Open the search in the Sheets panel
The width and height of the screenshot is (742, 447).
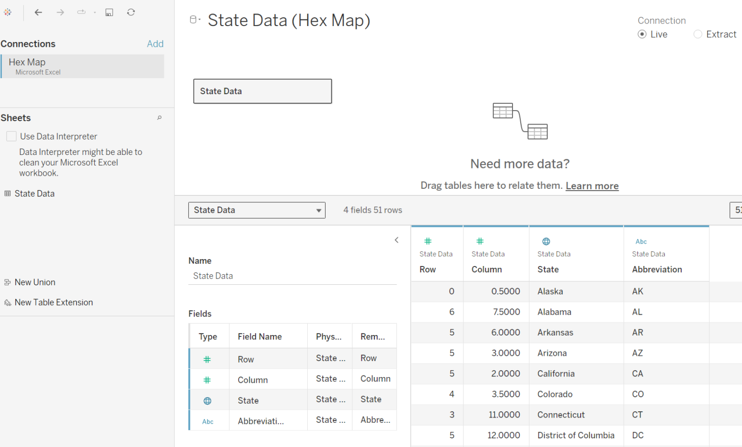159,117
